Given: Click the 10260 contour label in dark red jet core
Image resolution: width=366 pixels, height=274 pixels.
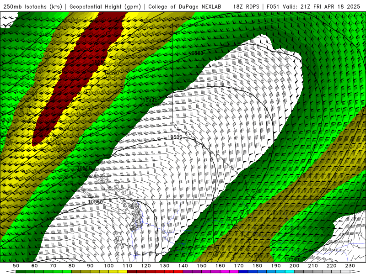Looking at the screenshot, I should (x=99, y=62).
